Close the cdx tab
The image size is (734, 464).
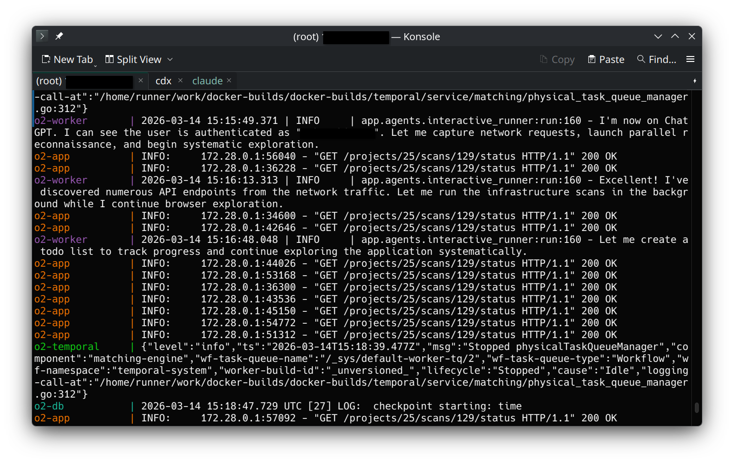[x=180, y=80]
